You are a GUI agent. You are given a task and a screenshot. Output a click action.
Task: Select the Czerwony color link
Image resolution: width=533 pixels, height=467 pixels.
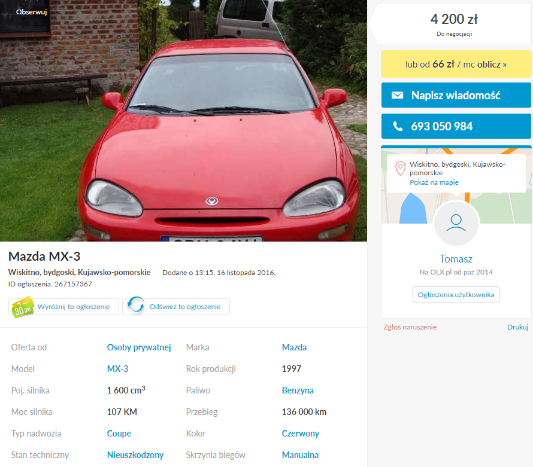click(300, 434)
